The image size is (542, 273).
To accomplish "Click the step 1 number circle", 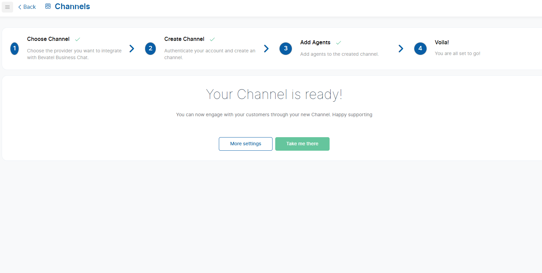I will [x=15, y=49].
